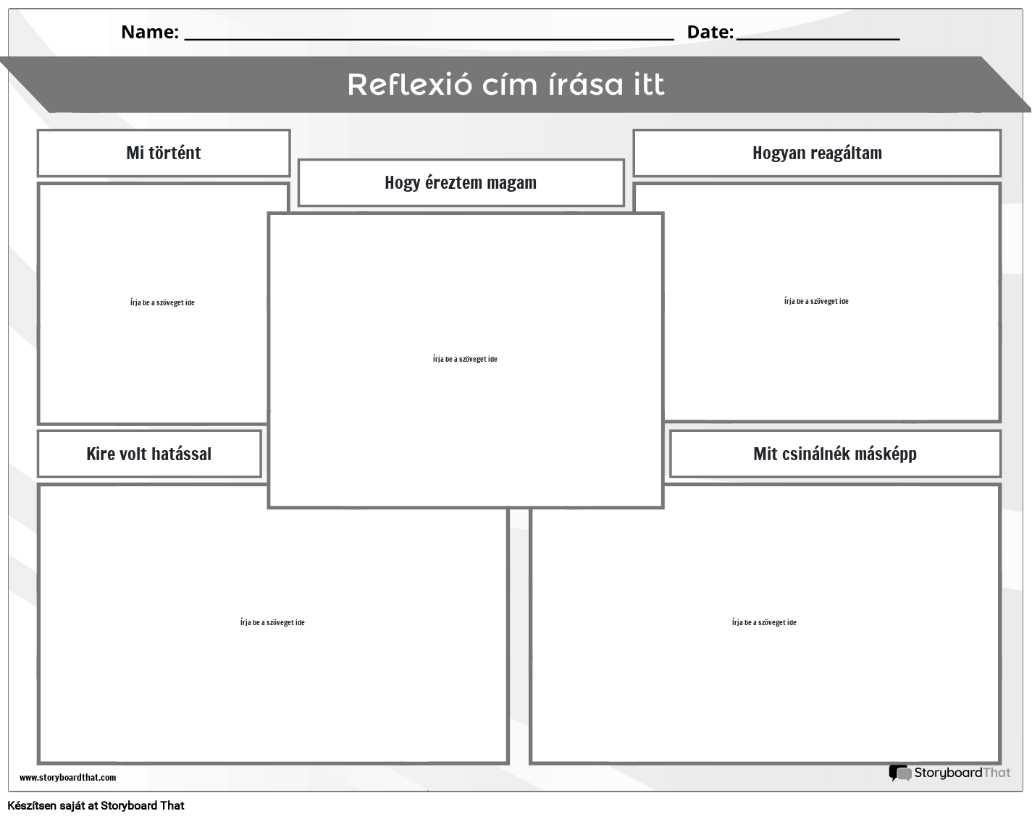Edit the 'Reflexió cím írása itt' title
1032x819 pixels.
pyautogui.click(x=505, y=85)
